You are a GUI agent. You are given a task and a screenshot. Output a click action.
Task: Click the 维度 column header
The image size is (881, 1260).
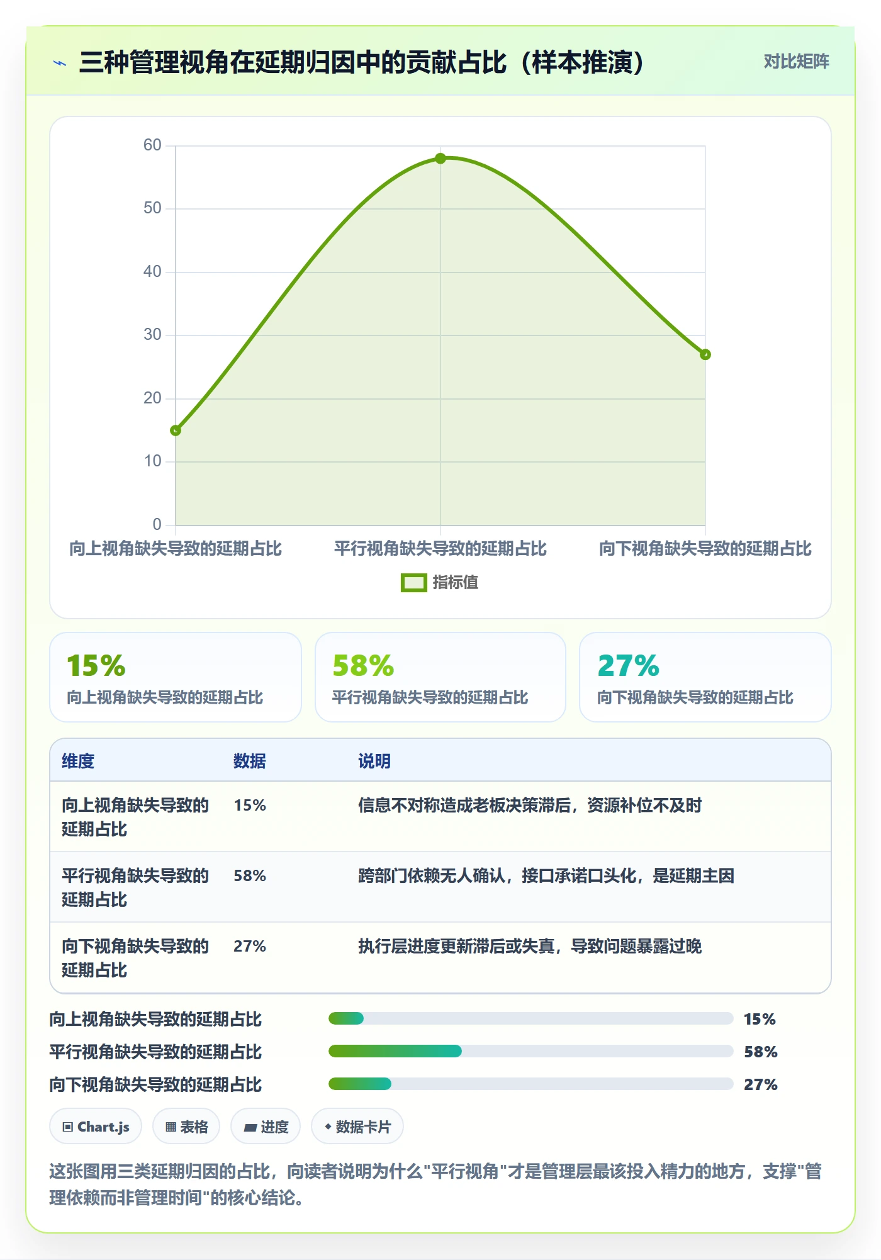coord(78,761)
